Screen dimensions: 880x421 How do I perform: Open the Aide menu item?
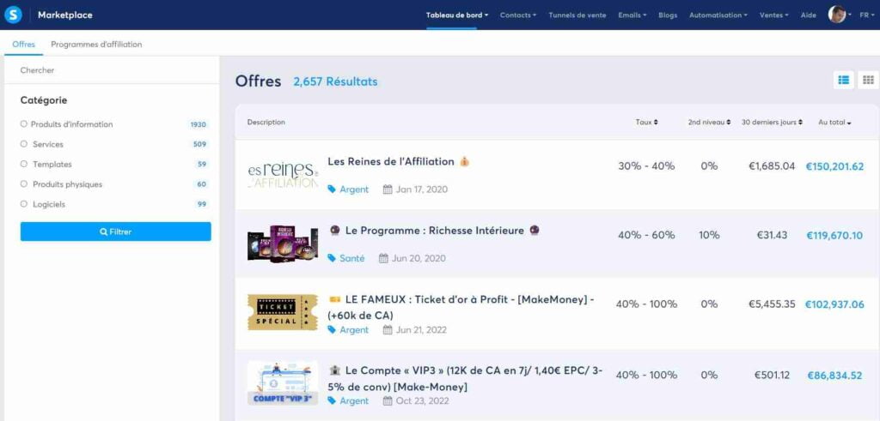808,15
